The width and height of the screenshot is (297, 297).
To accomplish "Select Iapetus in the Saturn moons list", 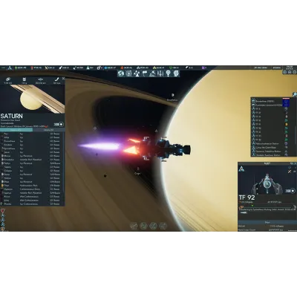I will click(x=31, y=193).
